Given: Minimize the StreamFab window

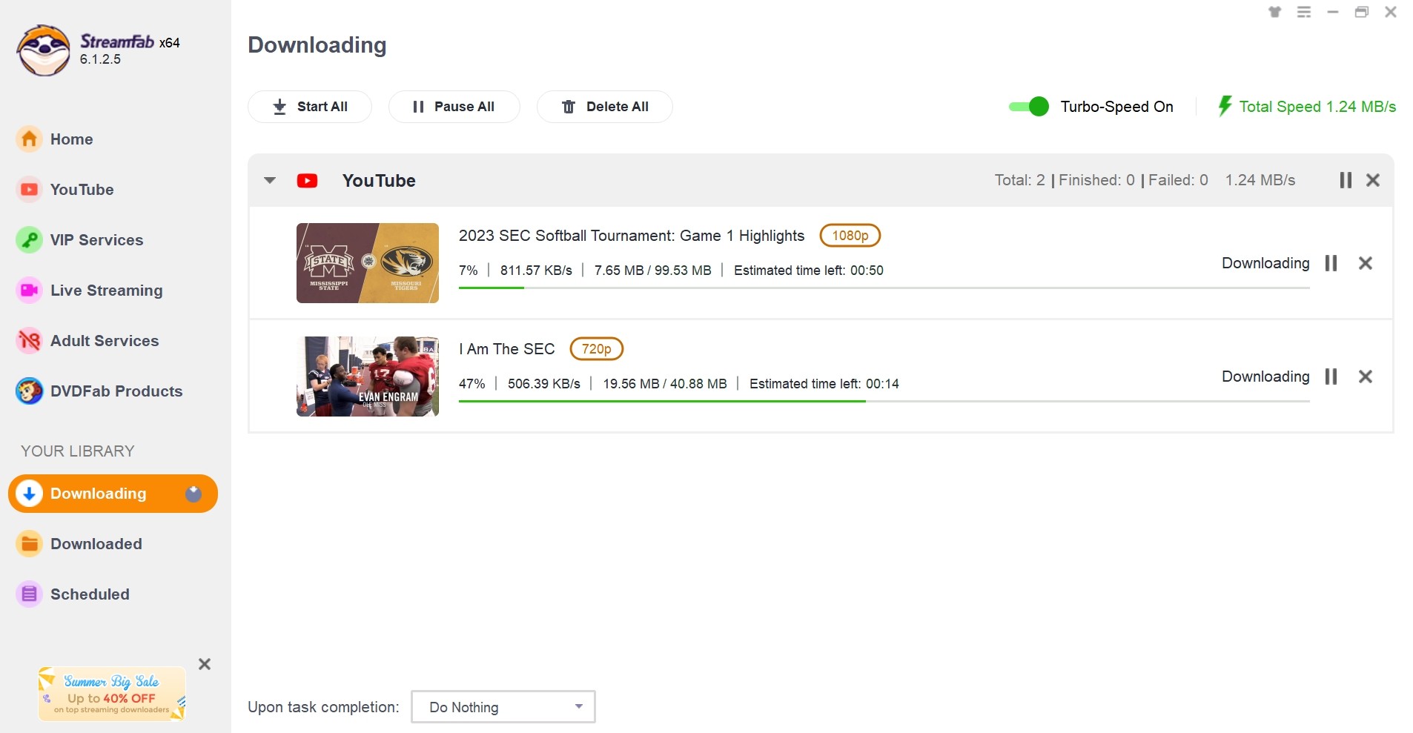Looking at the screenshot, I should coord(1333,12).
